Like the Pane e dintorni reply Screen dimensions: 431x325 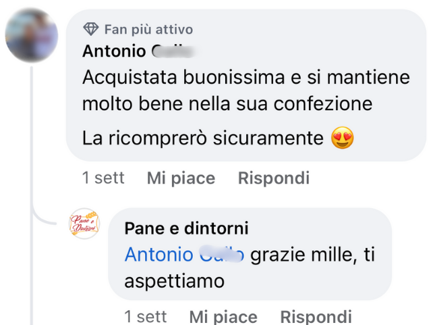coord(223,316)
